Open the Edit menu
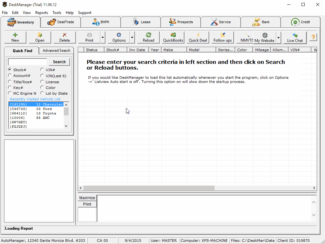325x244 pixels. point(15,13)
